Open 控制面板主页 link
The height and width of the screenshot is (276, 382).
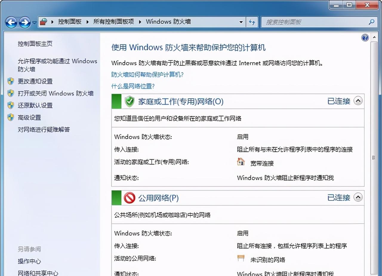35,44
